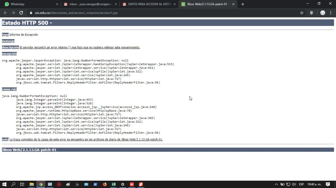Open the Windows notification center
Screen dimensions: 336x188
click(x=328, y=184)
